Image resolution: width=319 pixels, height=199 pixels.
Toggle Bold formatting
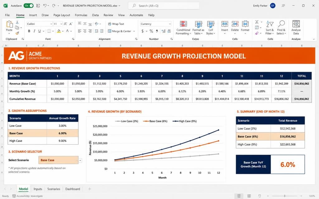tap(29, 31)
